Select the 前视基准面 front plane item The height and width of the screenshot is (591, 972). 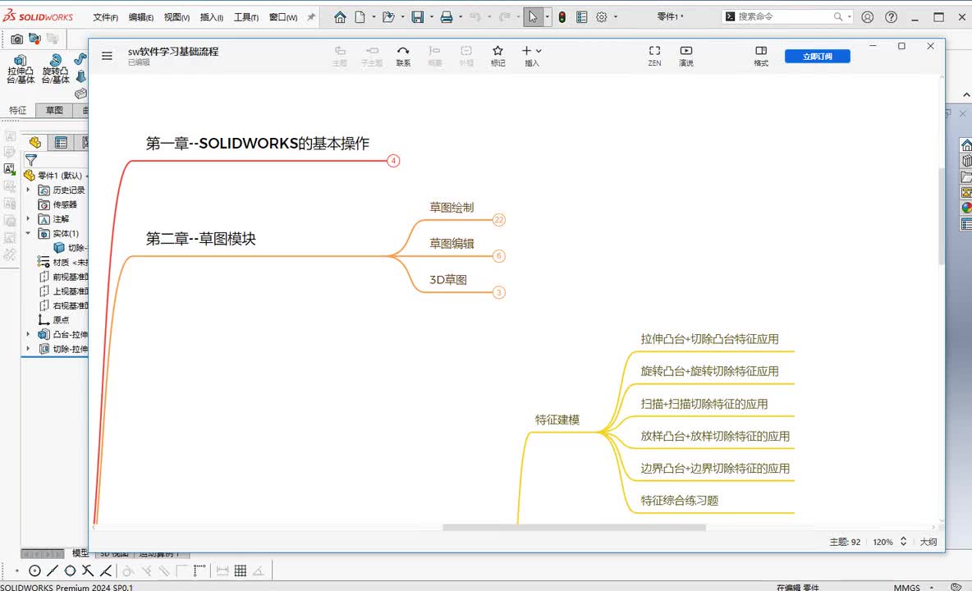click(63, 277)
